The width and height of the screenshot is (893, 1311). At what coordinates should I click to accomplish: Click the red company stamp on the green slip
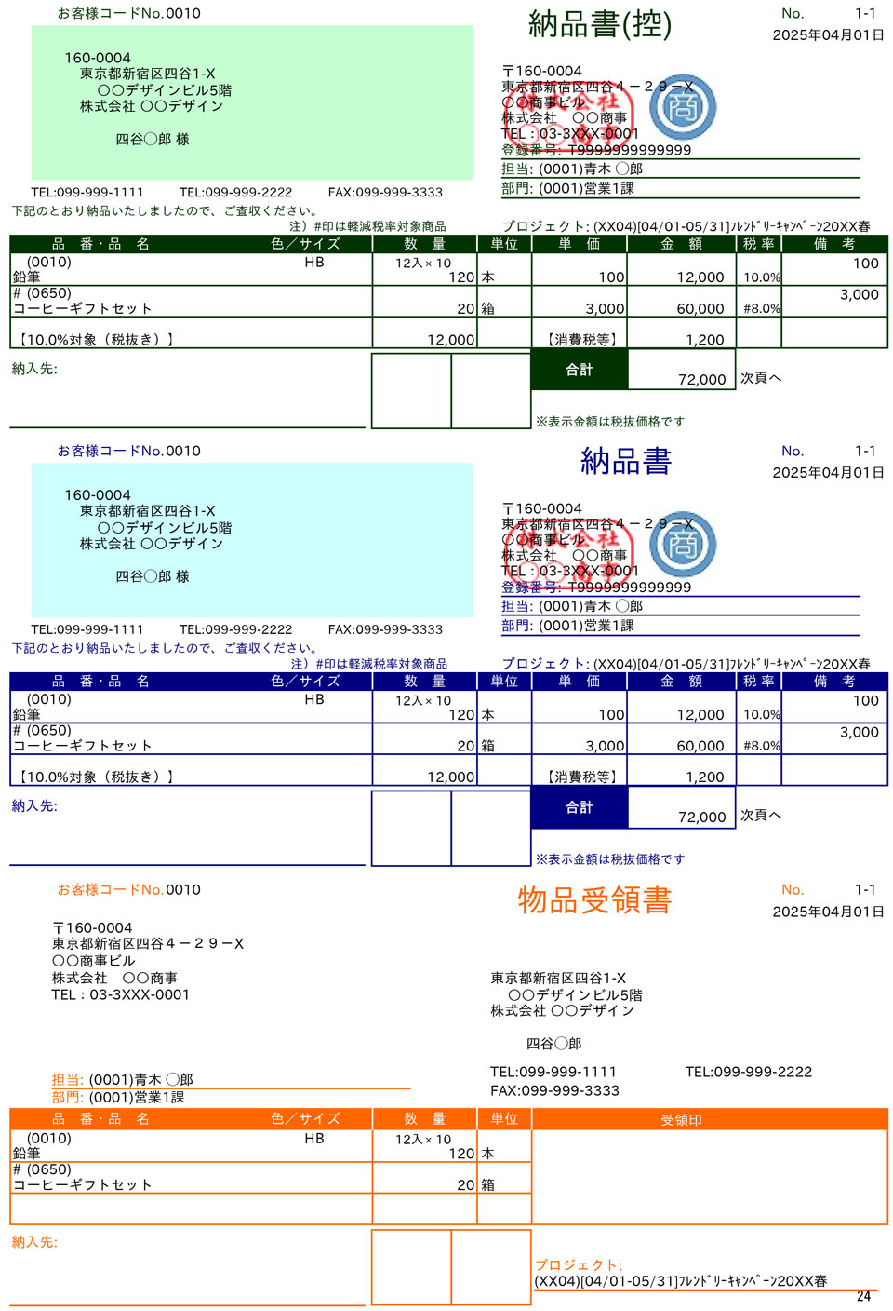coord(567,118)
